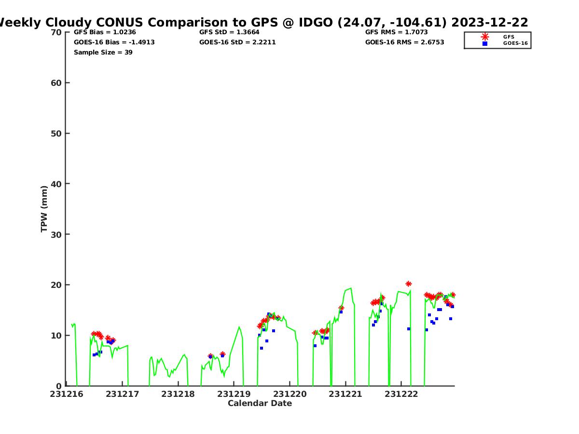The image size is (579, 434).
Task: Click the 'TPW (mm)' y-axis label
Action: [x=44, y=209]
